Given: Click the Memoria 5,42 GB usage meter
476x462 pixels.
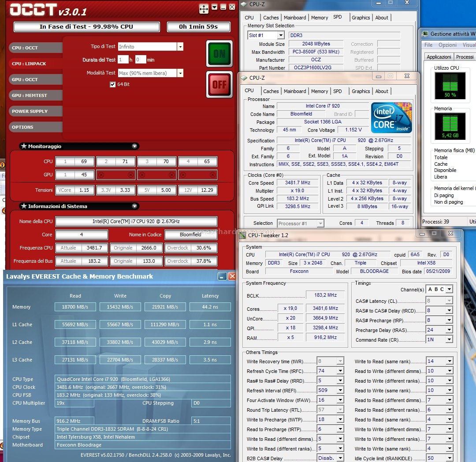Looking at the screenshot, I should coord(450,126).
